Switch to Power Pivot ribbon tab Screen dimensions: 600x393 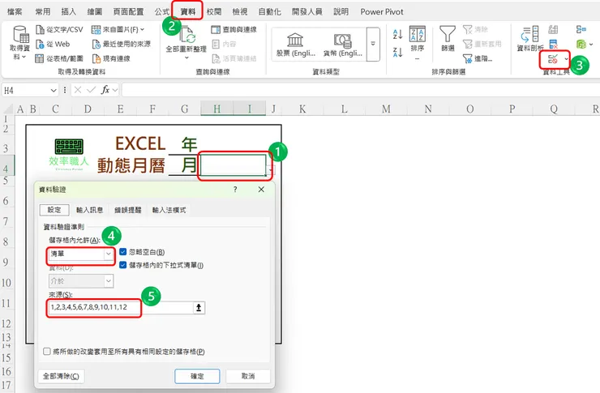pos(382,12)
